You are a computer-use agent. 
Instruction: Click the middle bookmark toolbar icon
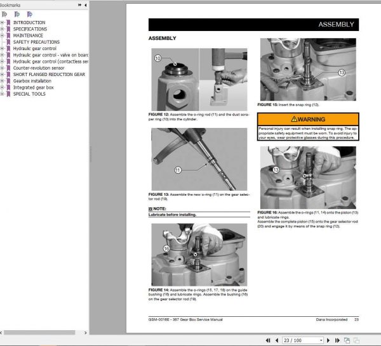(x=17, y=15)
